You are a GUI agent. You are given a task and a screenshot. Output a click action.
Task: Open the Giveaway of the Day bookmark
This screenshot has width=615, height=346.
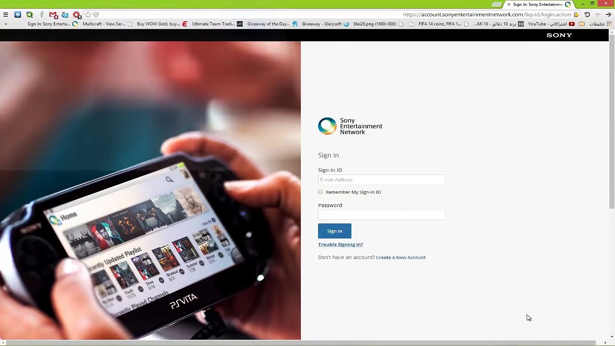click(273, 24)
